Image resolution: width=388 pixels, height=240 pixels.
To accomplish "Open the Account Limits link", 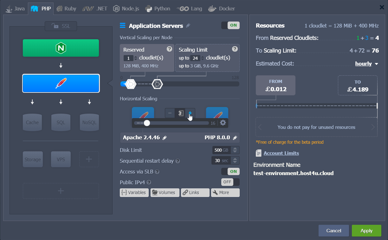I will [x=281, y=153].
